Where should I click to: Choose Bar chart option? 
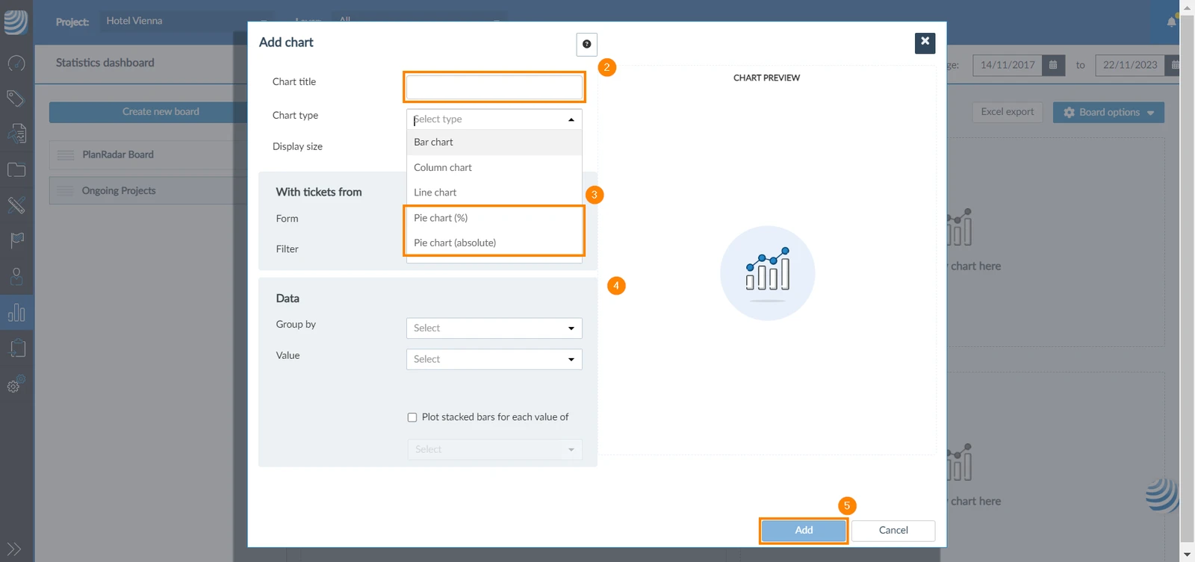[494, 143]
